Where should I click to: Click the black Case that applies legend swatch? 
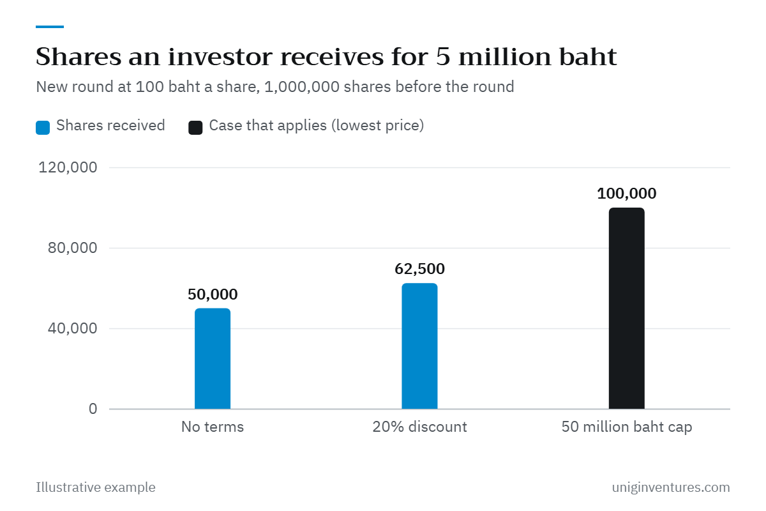point(195,128)
